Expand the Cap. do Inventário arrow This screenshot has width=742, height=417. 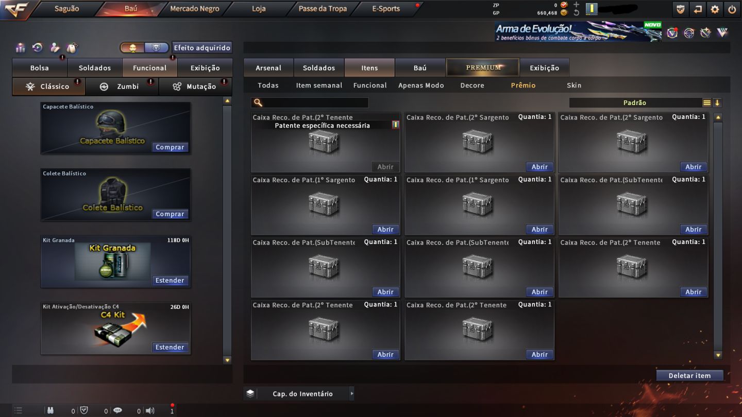coord(352,394)
